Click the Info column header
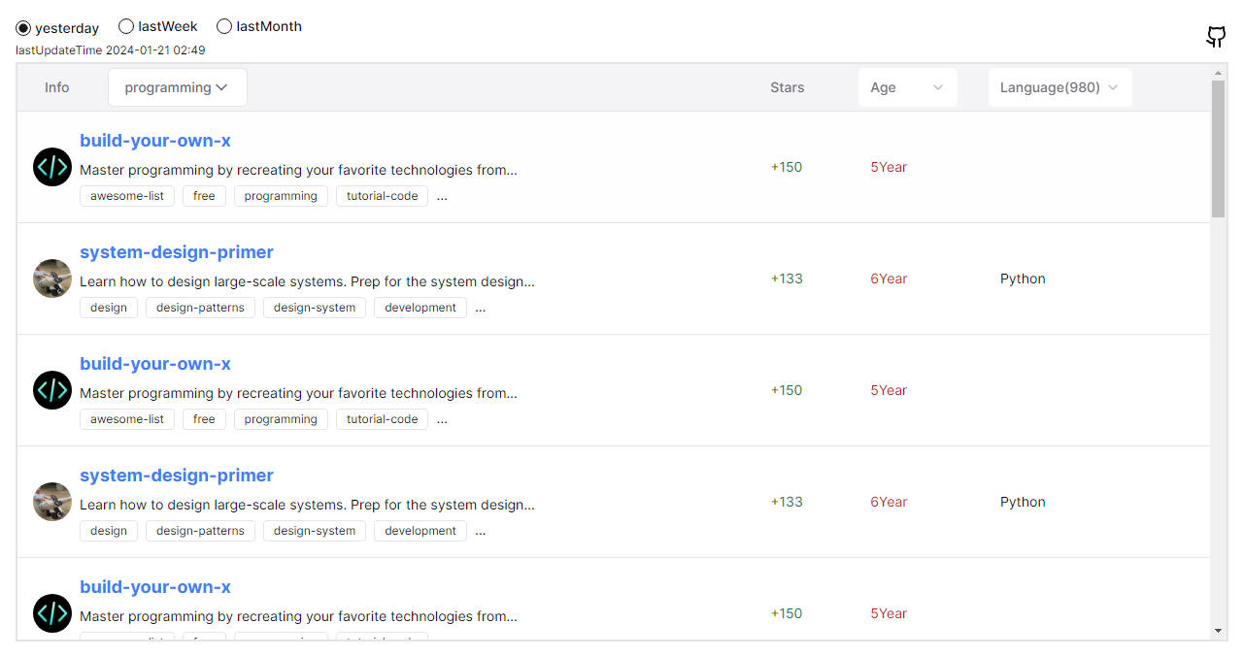Image resolution: width=1244 pixels, height=657 pixels. [57, 87]
